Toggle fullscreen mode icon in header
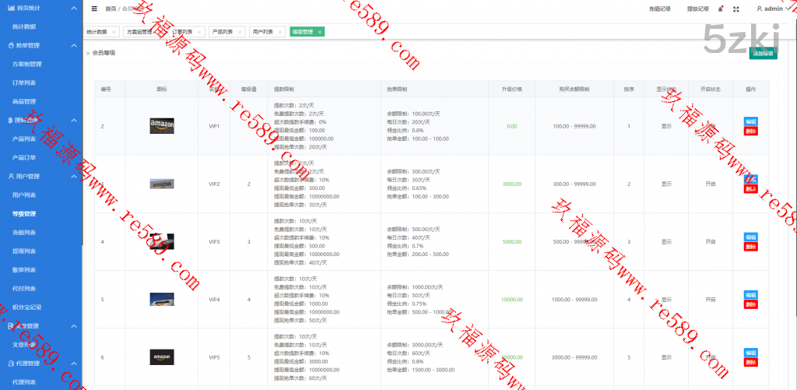The image size is (797, 390). click(x=736, y=9)
